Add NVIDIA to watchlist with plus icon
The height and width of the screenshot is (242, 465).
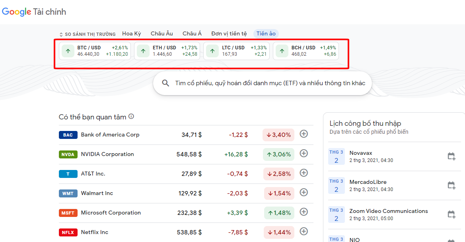[304, 153]
